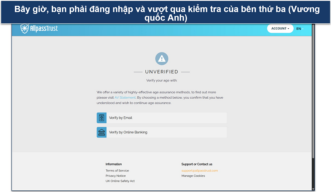Go to the Privacy Notice page
Viewport: 331px width, 192px height.
tap(115, 176)
